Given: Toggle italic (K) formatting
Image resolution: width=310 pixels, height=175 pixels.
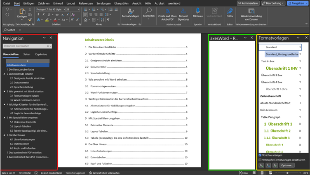Looking at the screenshot, I should click(44, 14).
